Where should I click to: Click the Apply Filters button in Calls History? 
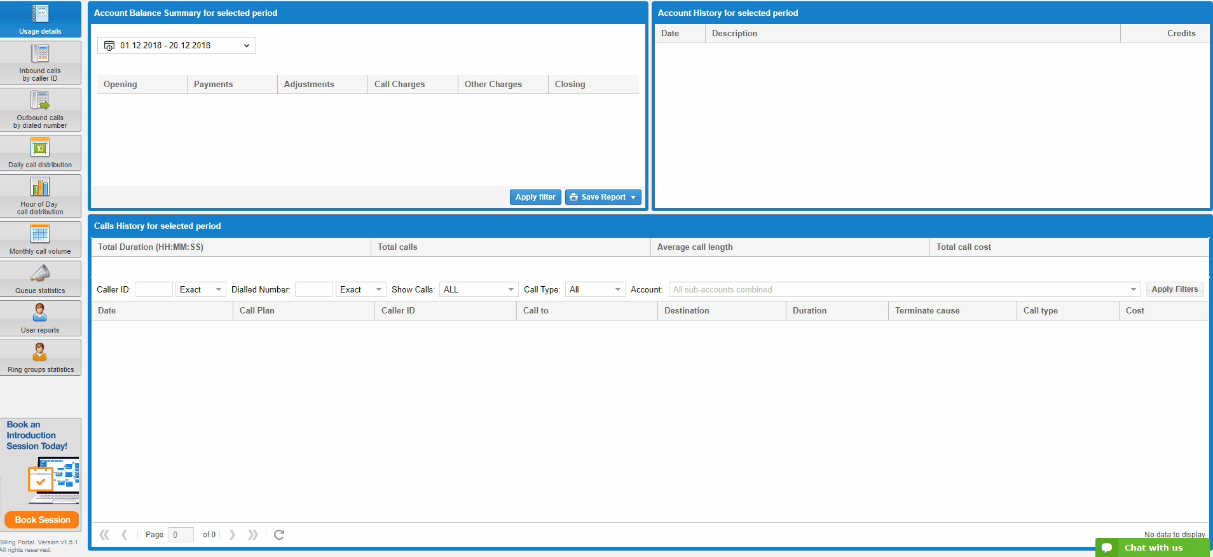click(1175, 289)
